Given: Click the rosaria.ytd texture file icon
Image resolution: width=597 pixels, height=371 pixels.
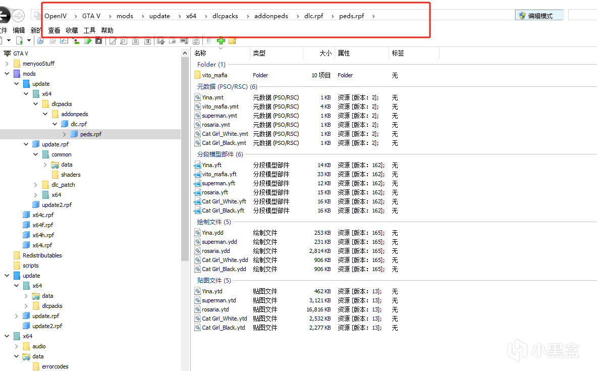Looking at the screenshot, I should coord(197,309).
